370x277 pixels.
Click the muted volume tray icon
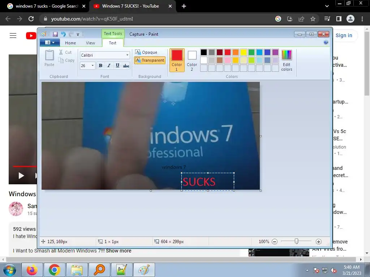334,271
